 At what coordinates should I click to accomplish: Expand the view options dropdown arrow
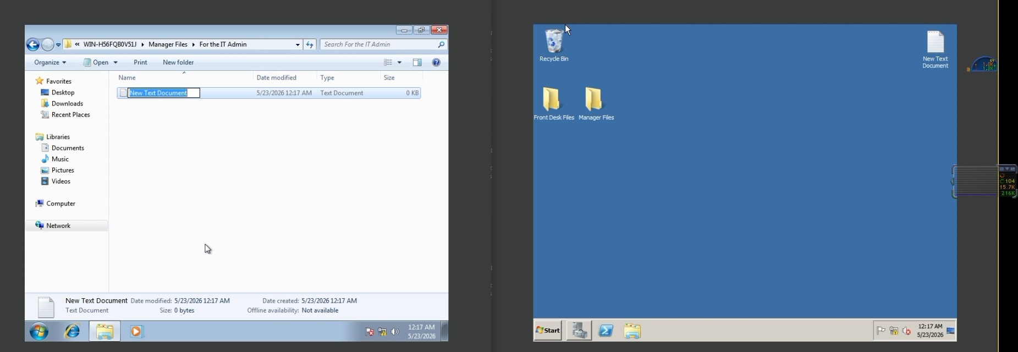(399, 63)
